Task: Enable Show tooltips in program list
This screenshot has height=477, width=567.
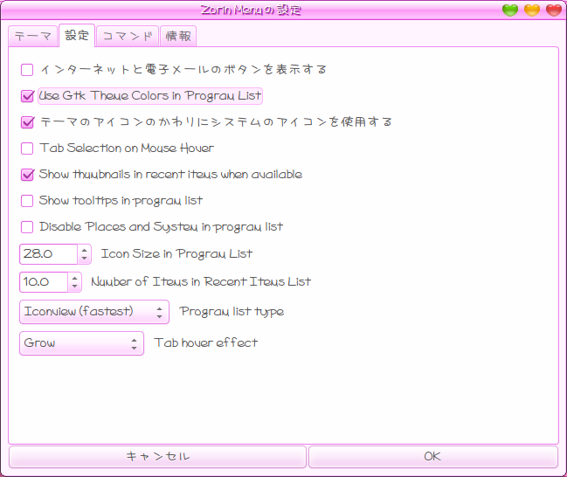Action: 27,201
